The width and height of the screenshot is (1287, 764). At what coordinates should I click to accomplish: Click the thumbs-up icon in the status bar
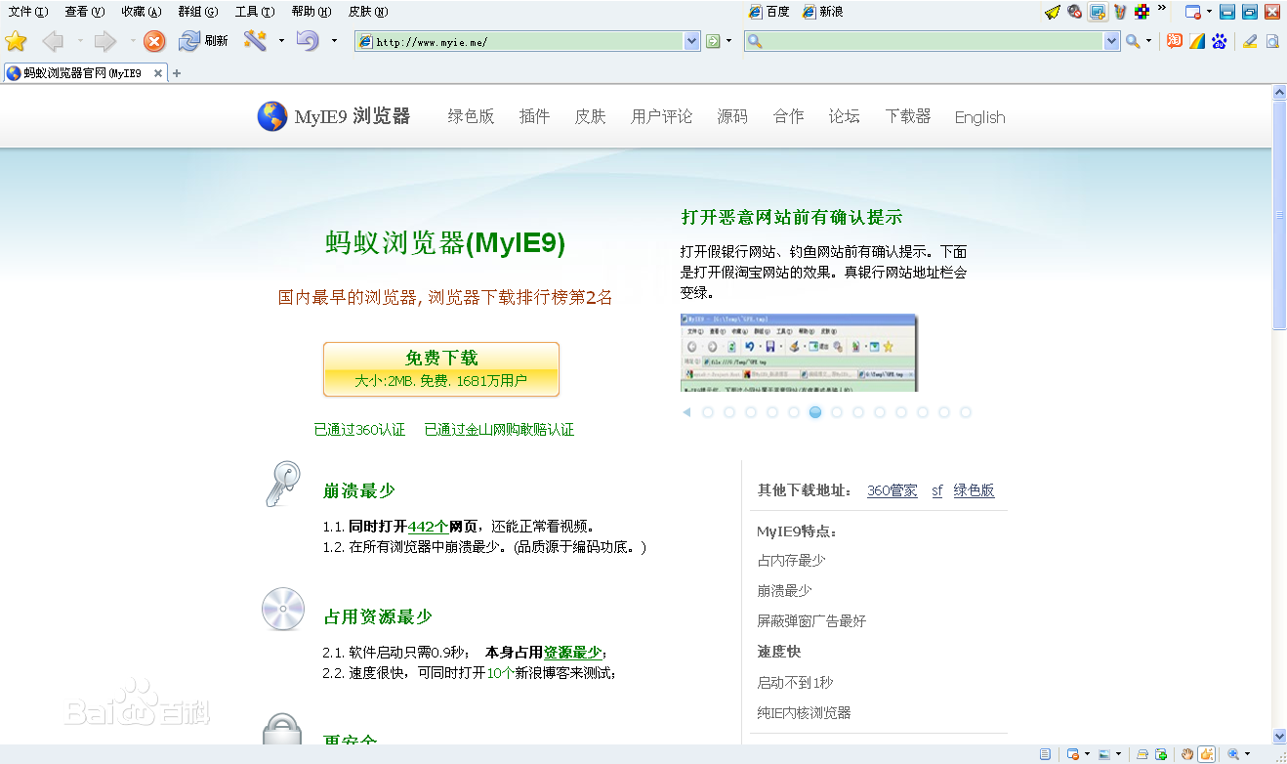coord(1205,753)
